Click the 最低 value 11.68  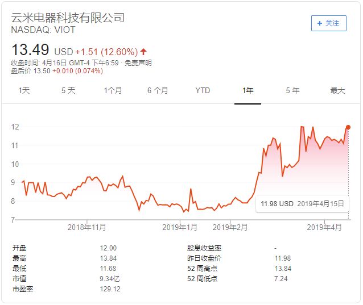point(108,269)
